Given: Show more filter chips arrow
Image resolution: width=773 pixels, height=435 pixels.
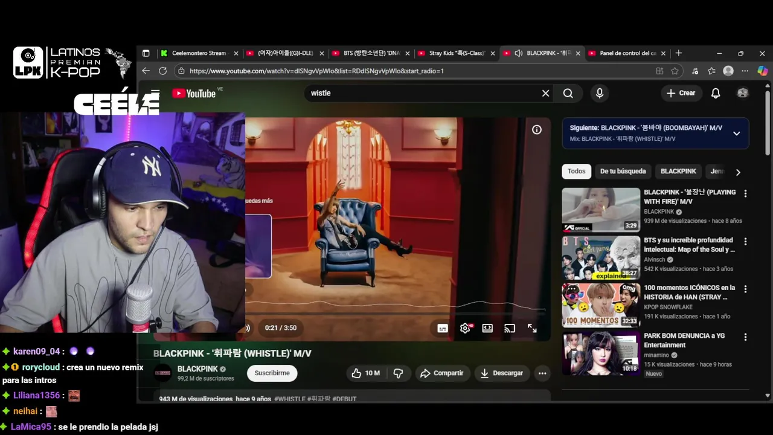Looking at the screenshot, I should pos(738,172).
